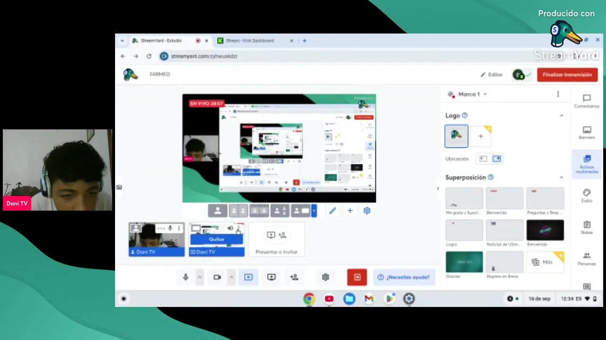The image size is (606, 340).
Task: Set logo location to top left
Action: [x=483, y=159]
